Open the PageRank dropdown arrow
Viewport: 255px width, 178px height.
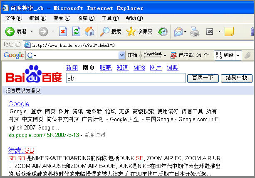click(165, 56)
